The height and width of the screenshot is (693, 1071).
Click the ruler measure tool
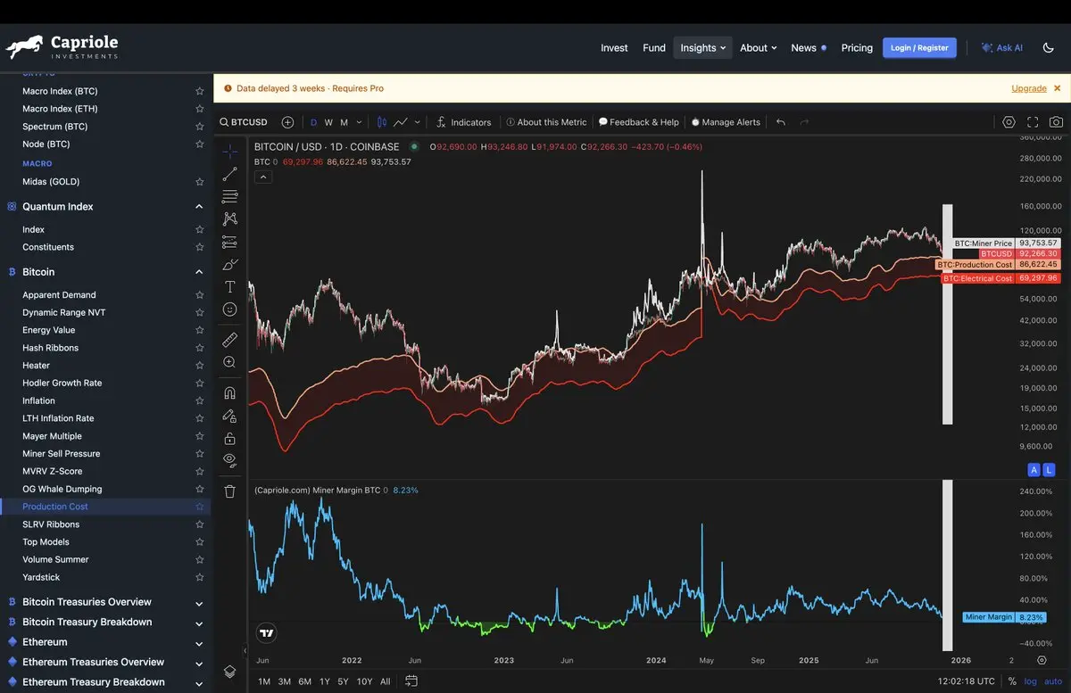pos(229,339)
